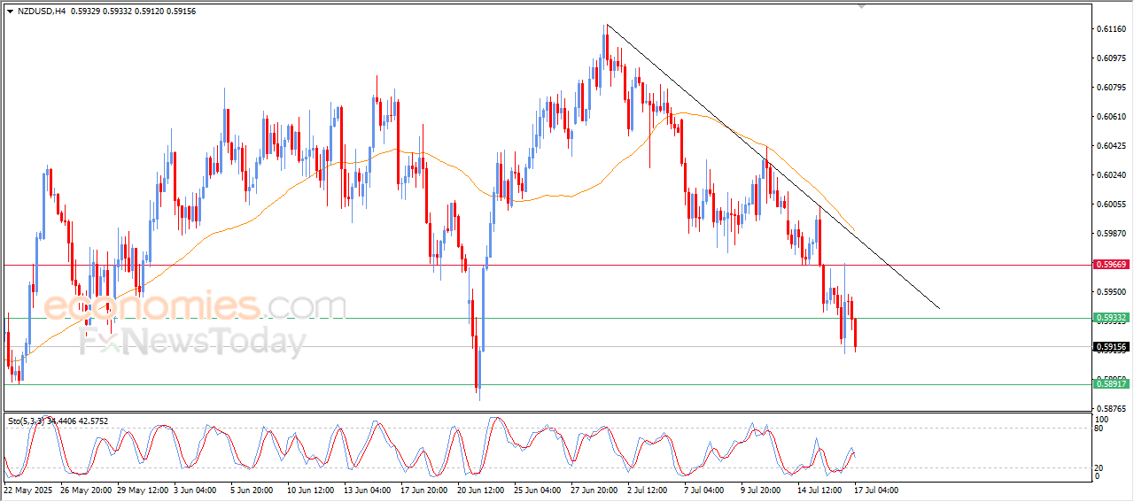Image resolution: width=1134 pixels, height=502 pixels.
Task: Select the green 0.58917 price level tag
Action: tap(1111, 383)
